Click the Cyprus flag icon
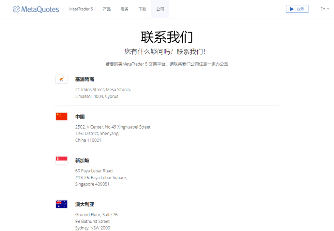Image resolution: width=334 pixels, height=231 pixels. [62, 79]
